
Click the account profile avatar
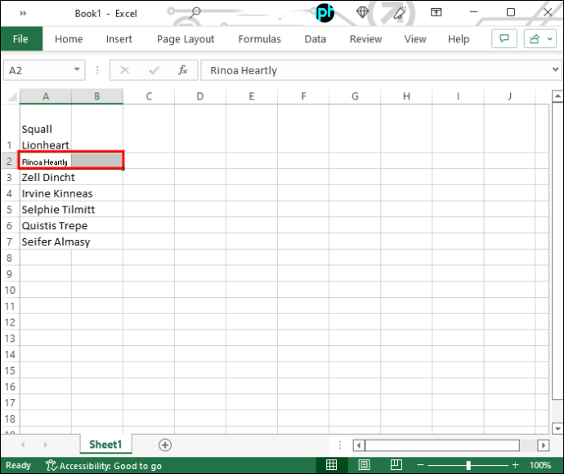click(325, 12)
